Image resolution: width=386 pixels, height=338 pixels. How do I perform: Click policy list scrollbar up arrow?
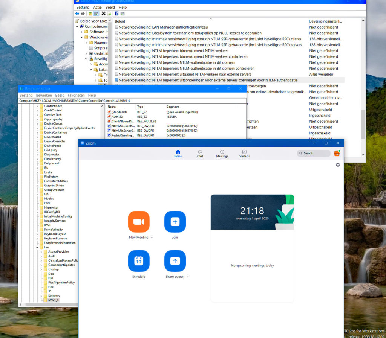363,21
